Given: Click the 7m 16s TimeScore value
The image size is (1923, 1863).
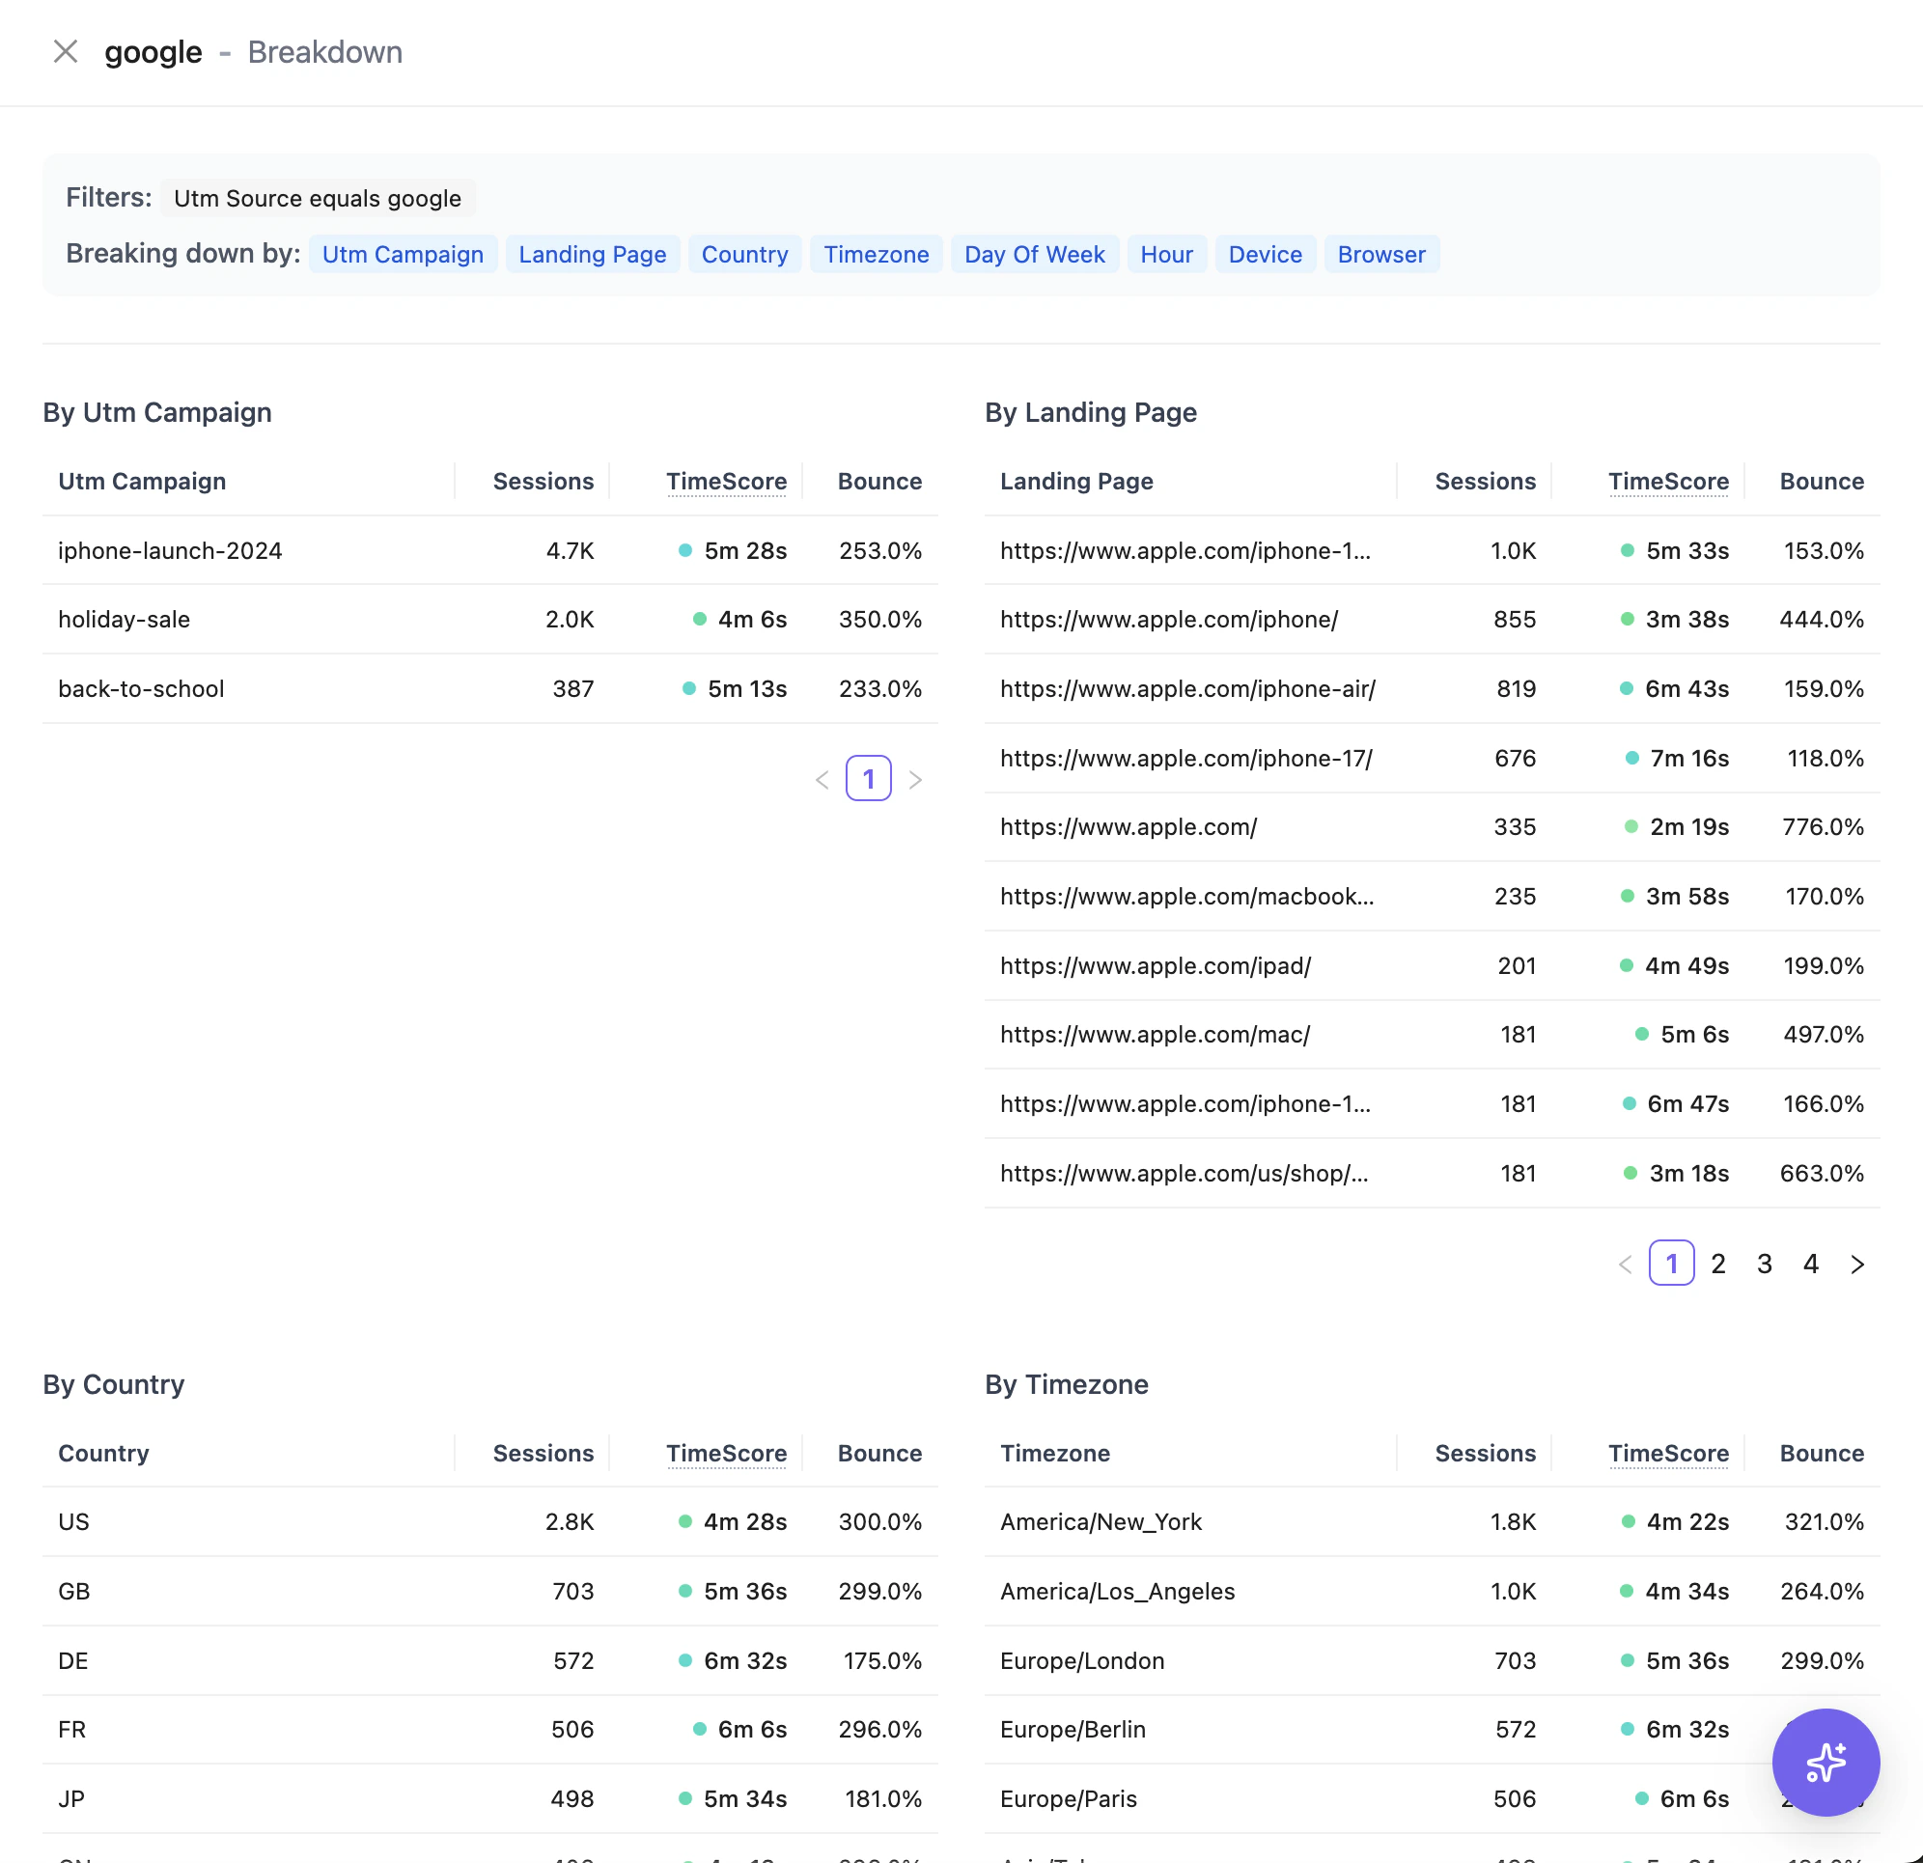Looking at the screenshot, I should pyautogui.click(x=1688, y=759).
